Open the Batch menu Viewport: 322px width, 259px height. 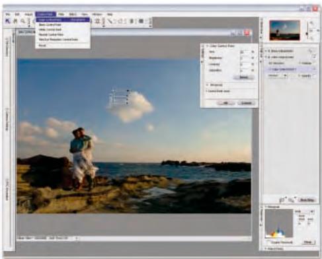click(x=73, y=14)
